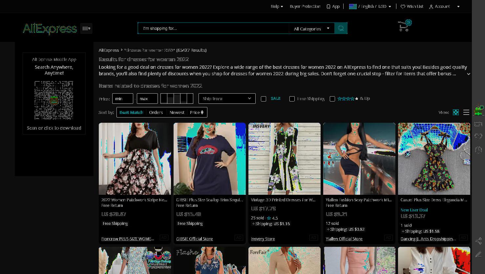Open Fioncrow PLUS-SIZE WOMEN store link

point(128,239)
